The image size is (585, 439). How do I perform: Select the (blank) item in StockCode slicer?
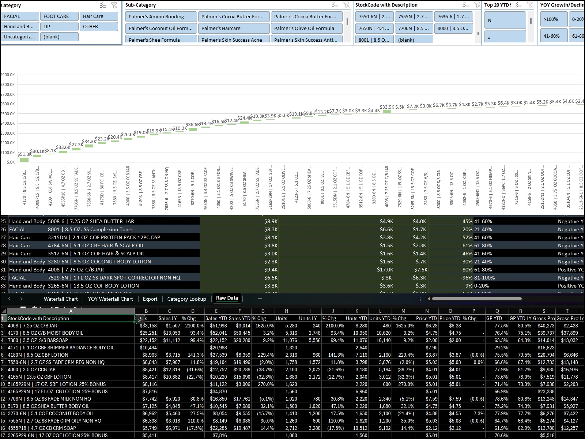pyautogui.click(x=414, y=40)
